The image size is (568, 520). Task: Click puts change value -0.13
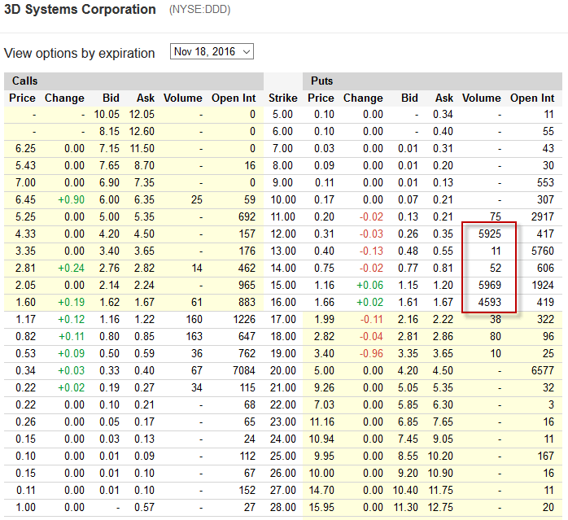click(x=371, y=251)
